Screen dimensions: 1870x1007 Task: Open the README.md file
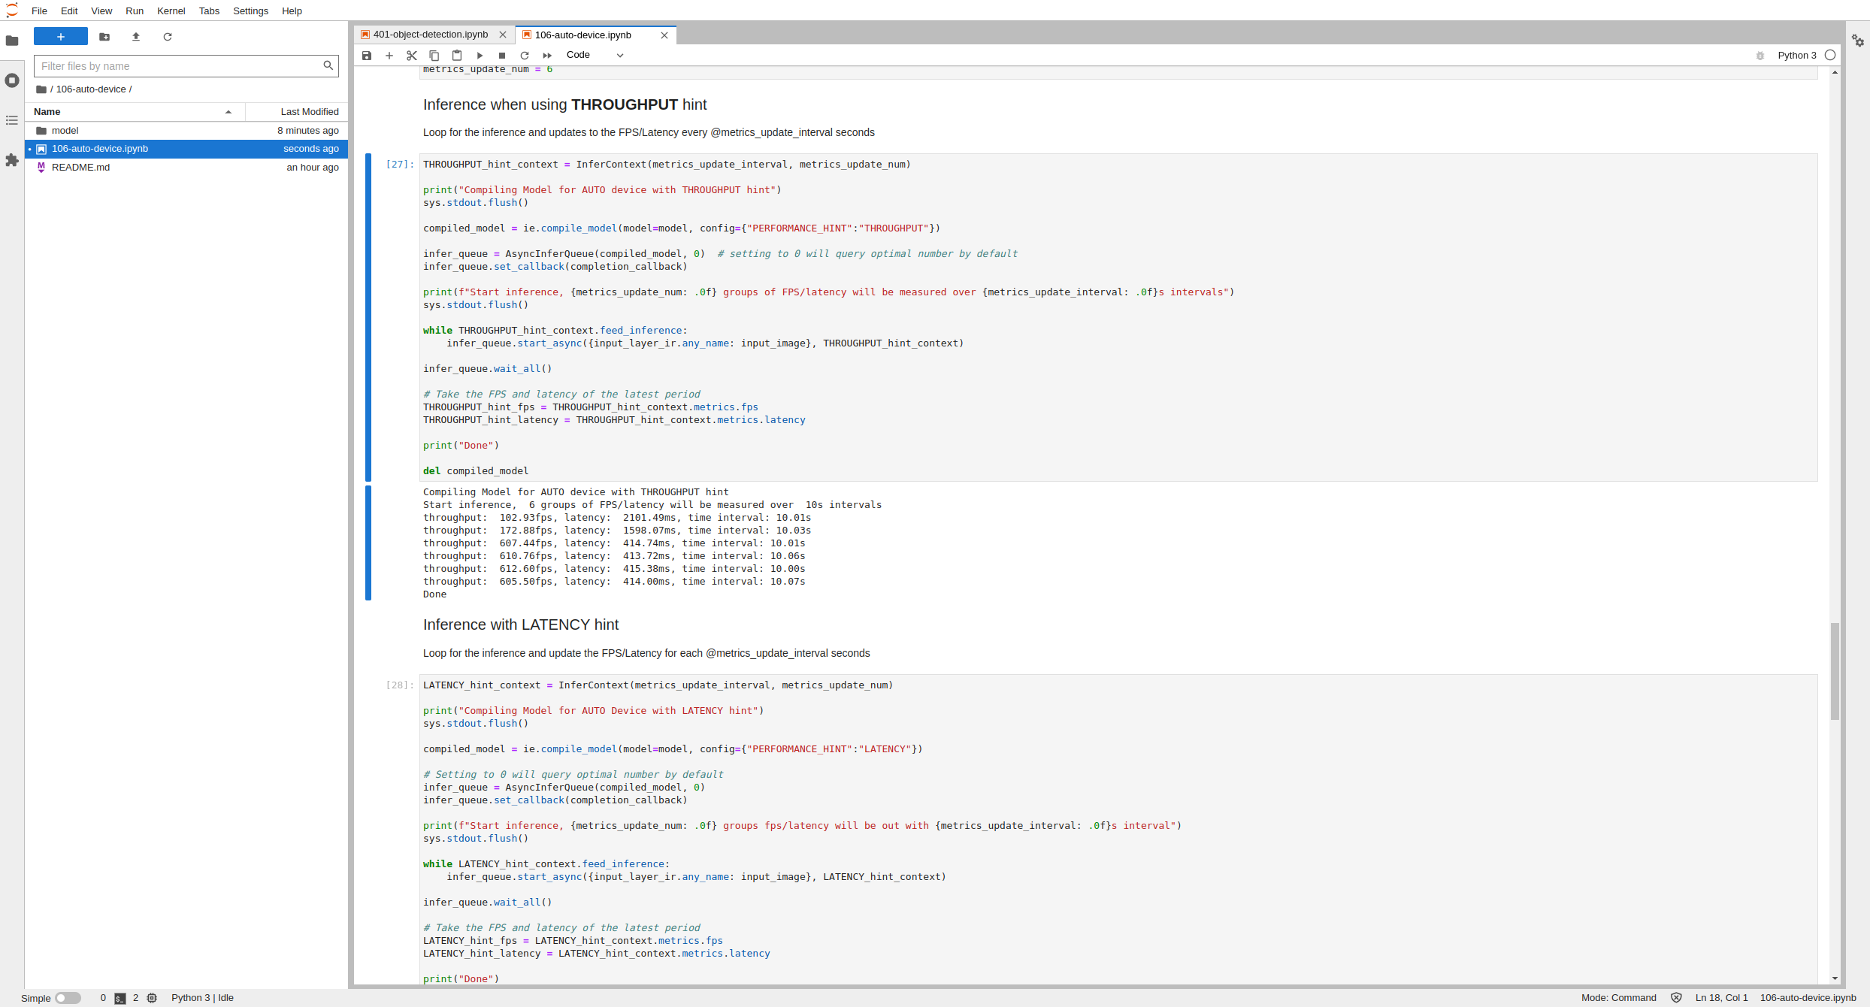81,168
